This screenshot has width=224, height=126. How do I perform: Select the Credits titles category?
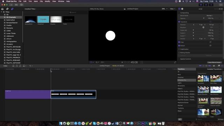(x=9, y=26)
